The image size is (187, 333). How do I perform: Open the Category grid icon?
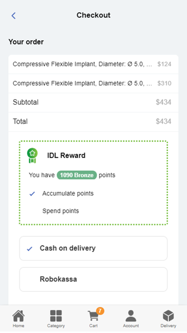pyautogui.click(x=56, y=316)
